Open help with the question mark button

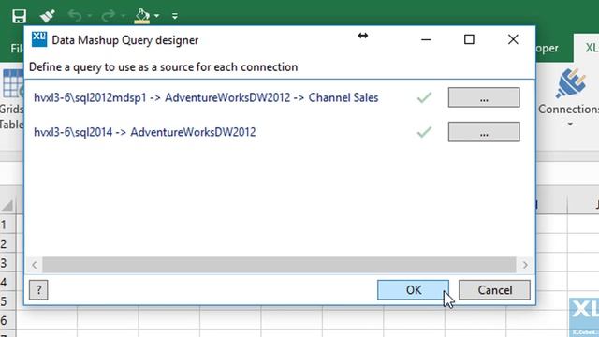tap(38, 290)
